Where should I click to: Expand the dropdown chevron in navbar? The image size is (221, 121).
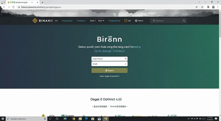tap(103, 21)
